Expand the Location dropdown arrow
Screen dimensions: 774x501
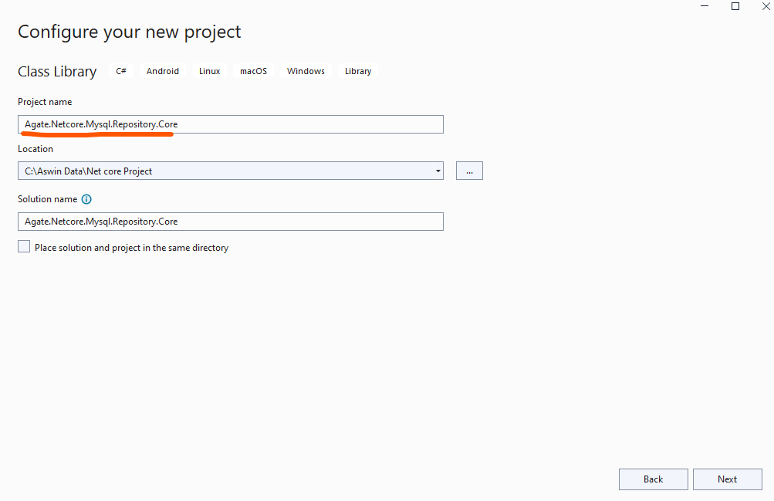(438, 171)
